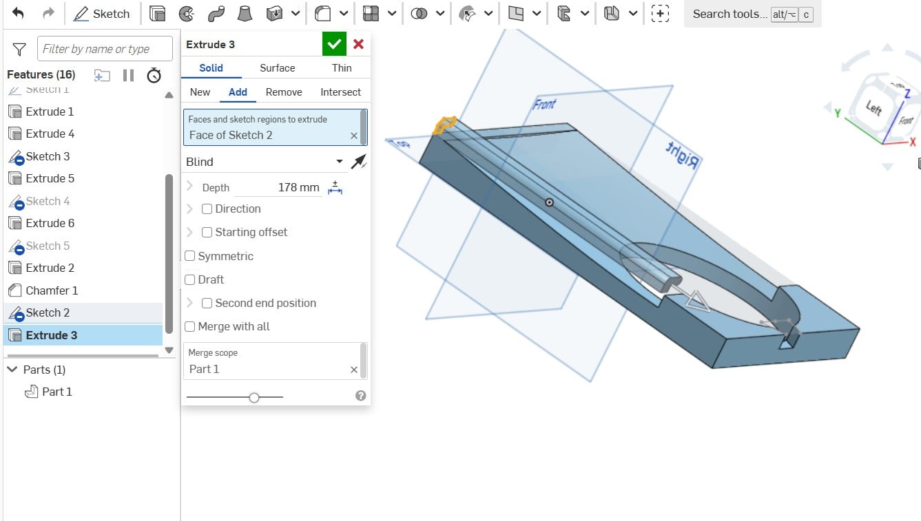Select the Remove boolean mode
The height and width of the screenshot is (521, 921).
pos(283,92)
